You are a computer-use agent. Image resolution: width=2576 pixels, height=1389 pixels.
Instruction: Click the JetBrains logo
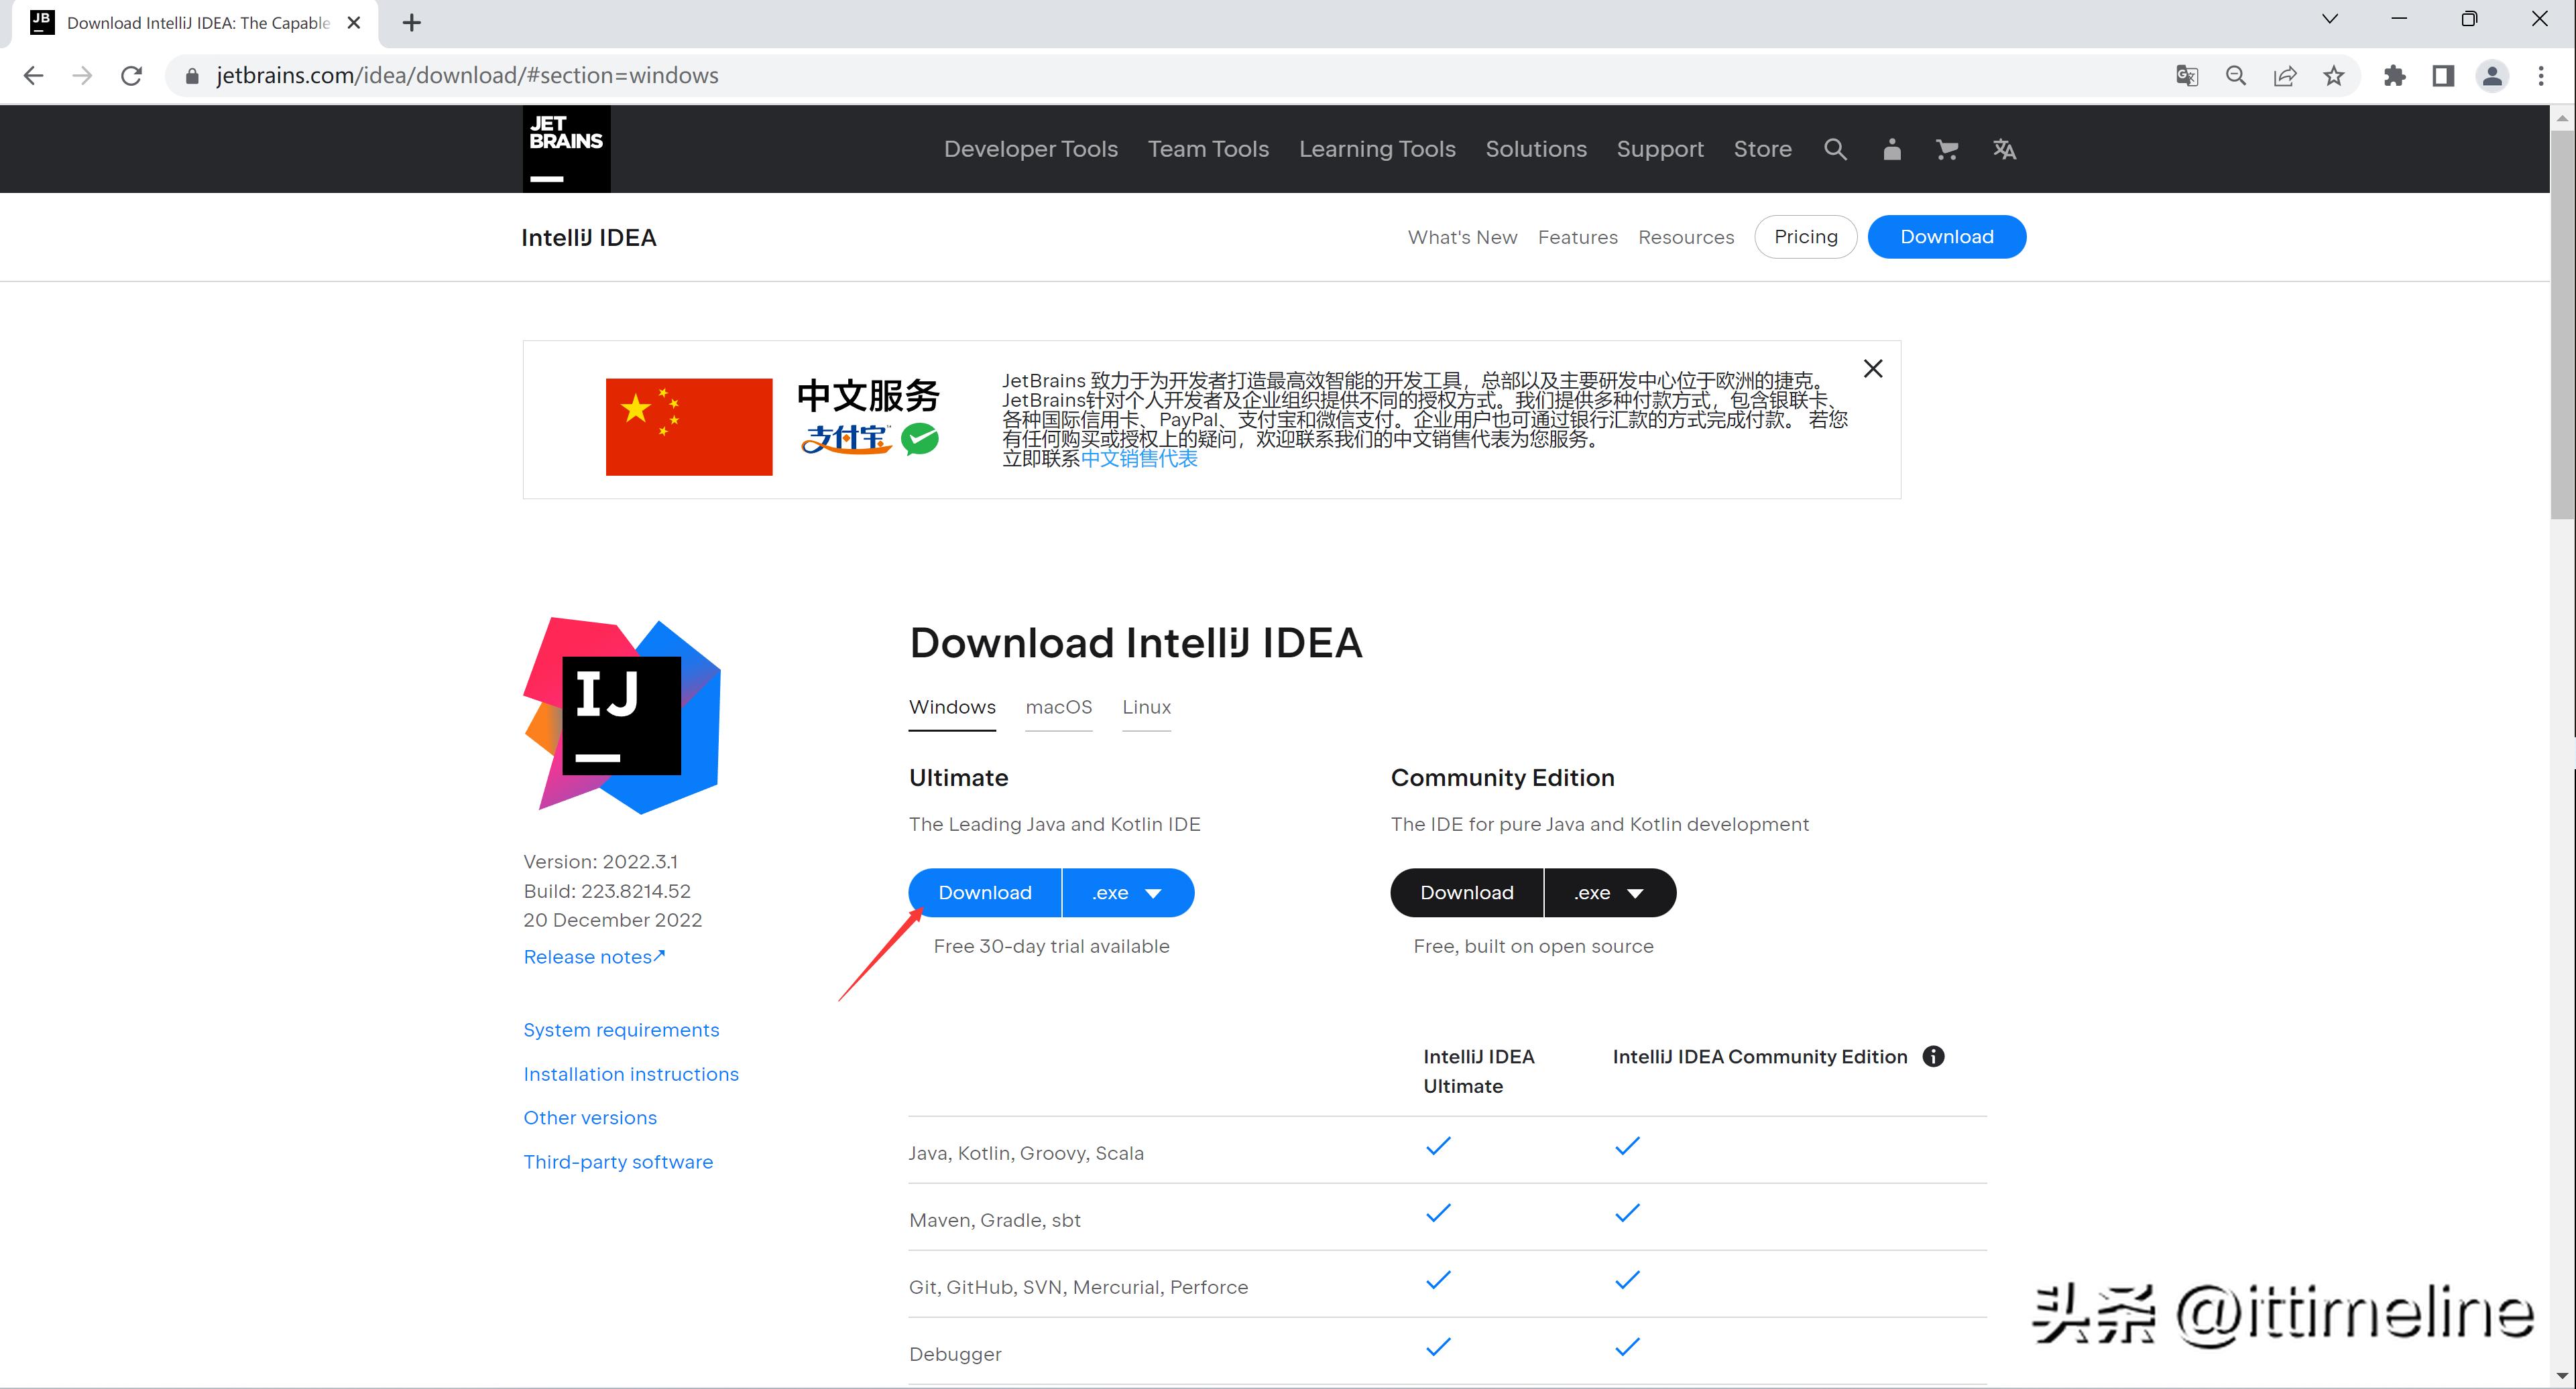[x=566, y=149]
